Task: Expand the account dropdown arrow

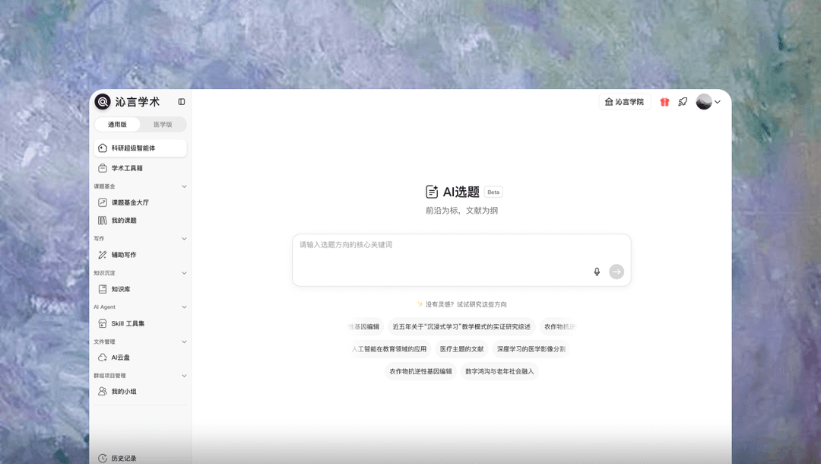Action: coord(718,102)
